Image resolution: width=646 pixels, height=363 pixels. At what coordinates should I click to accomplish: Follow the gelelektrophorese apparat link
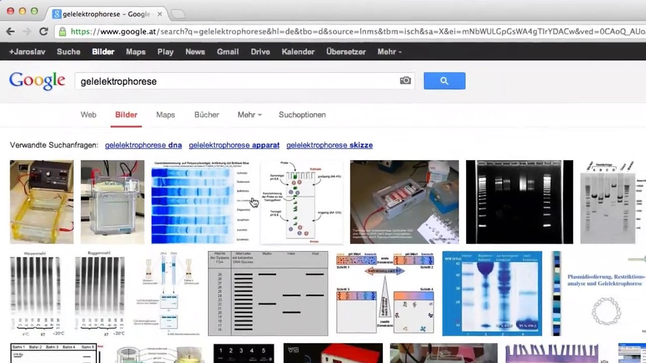point(234,145)
